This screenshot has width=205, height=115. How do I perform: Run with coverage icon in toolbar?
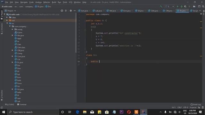click(x=185, y=6)
